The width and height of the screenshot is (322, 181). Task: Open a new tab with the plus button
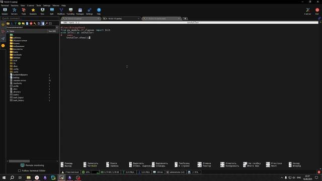185,19
